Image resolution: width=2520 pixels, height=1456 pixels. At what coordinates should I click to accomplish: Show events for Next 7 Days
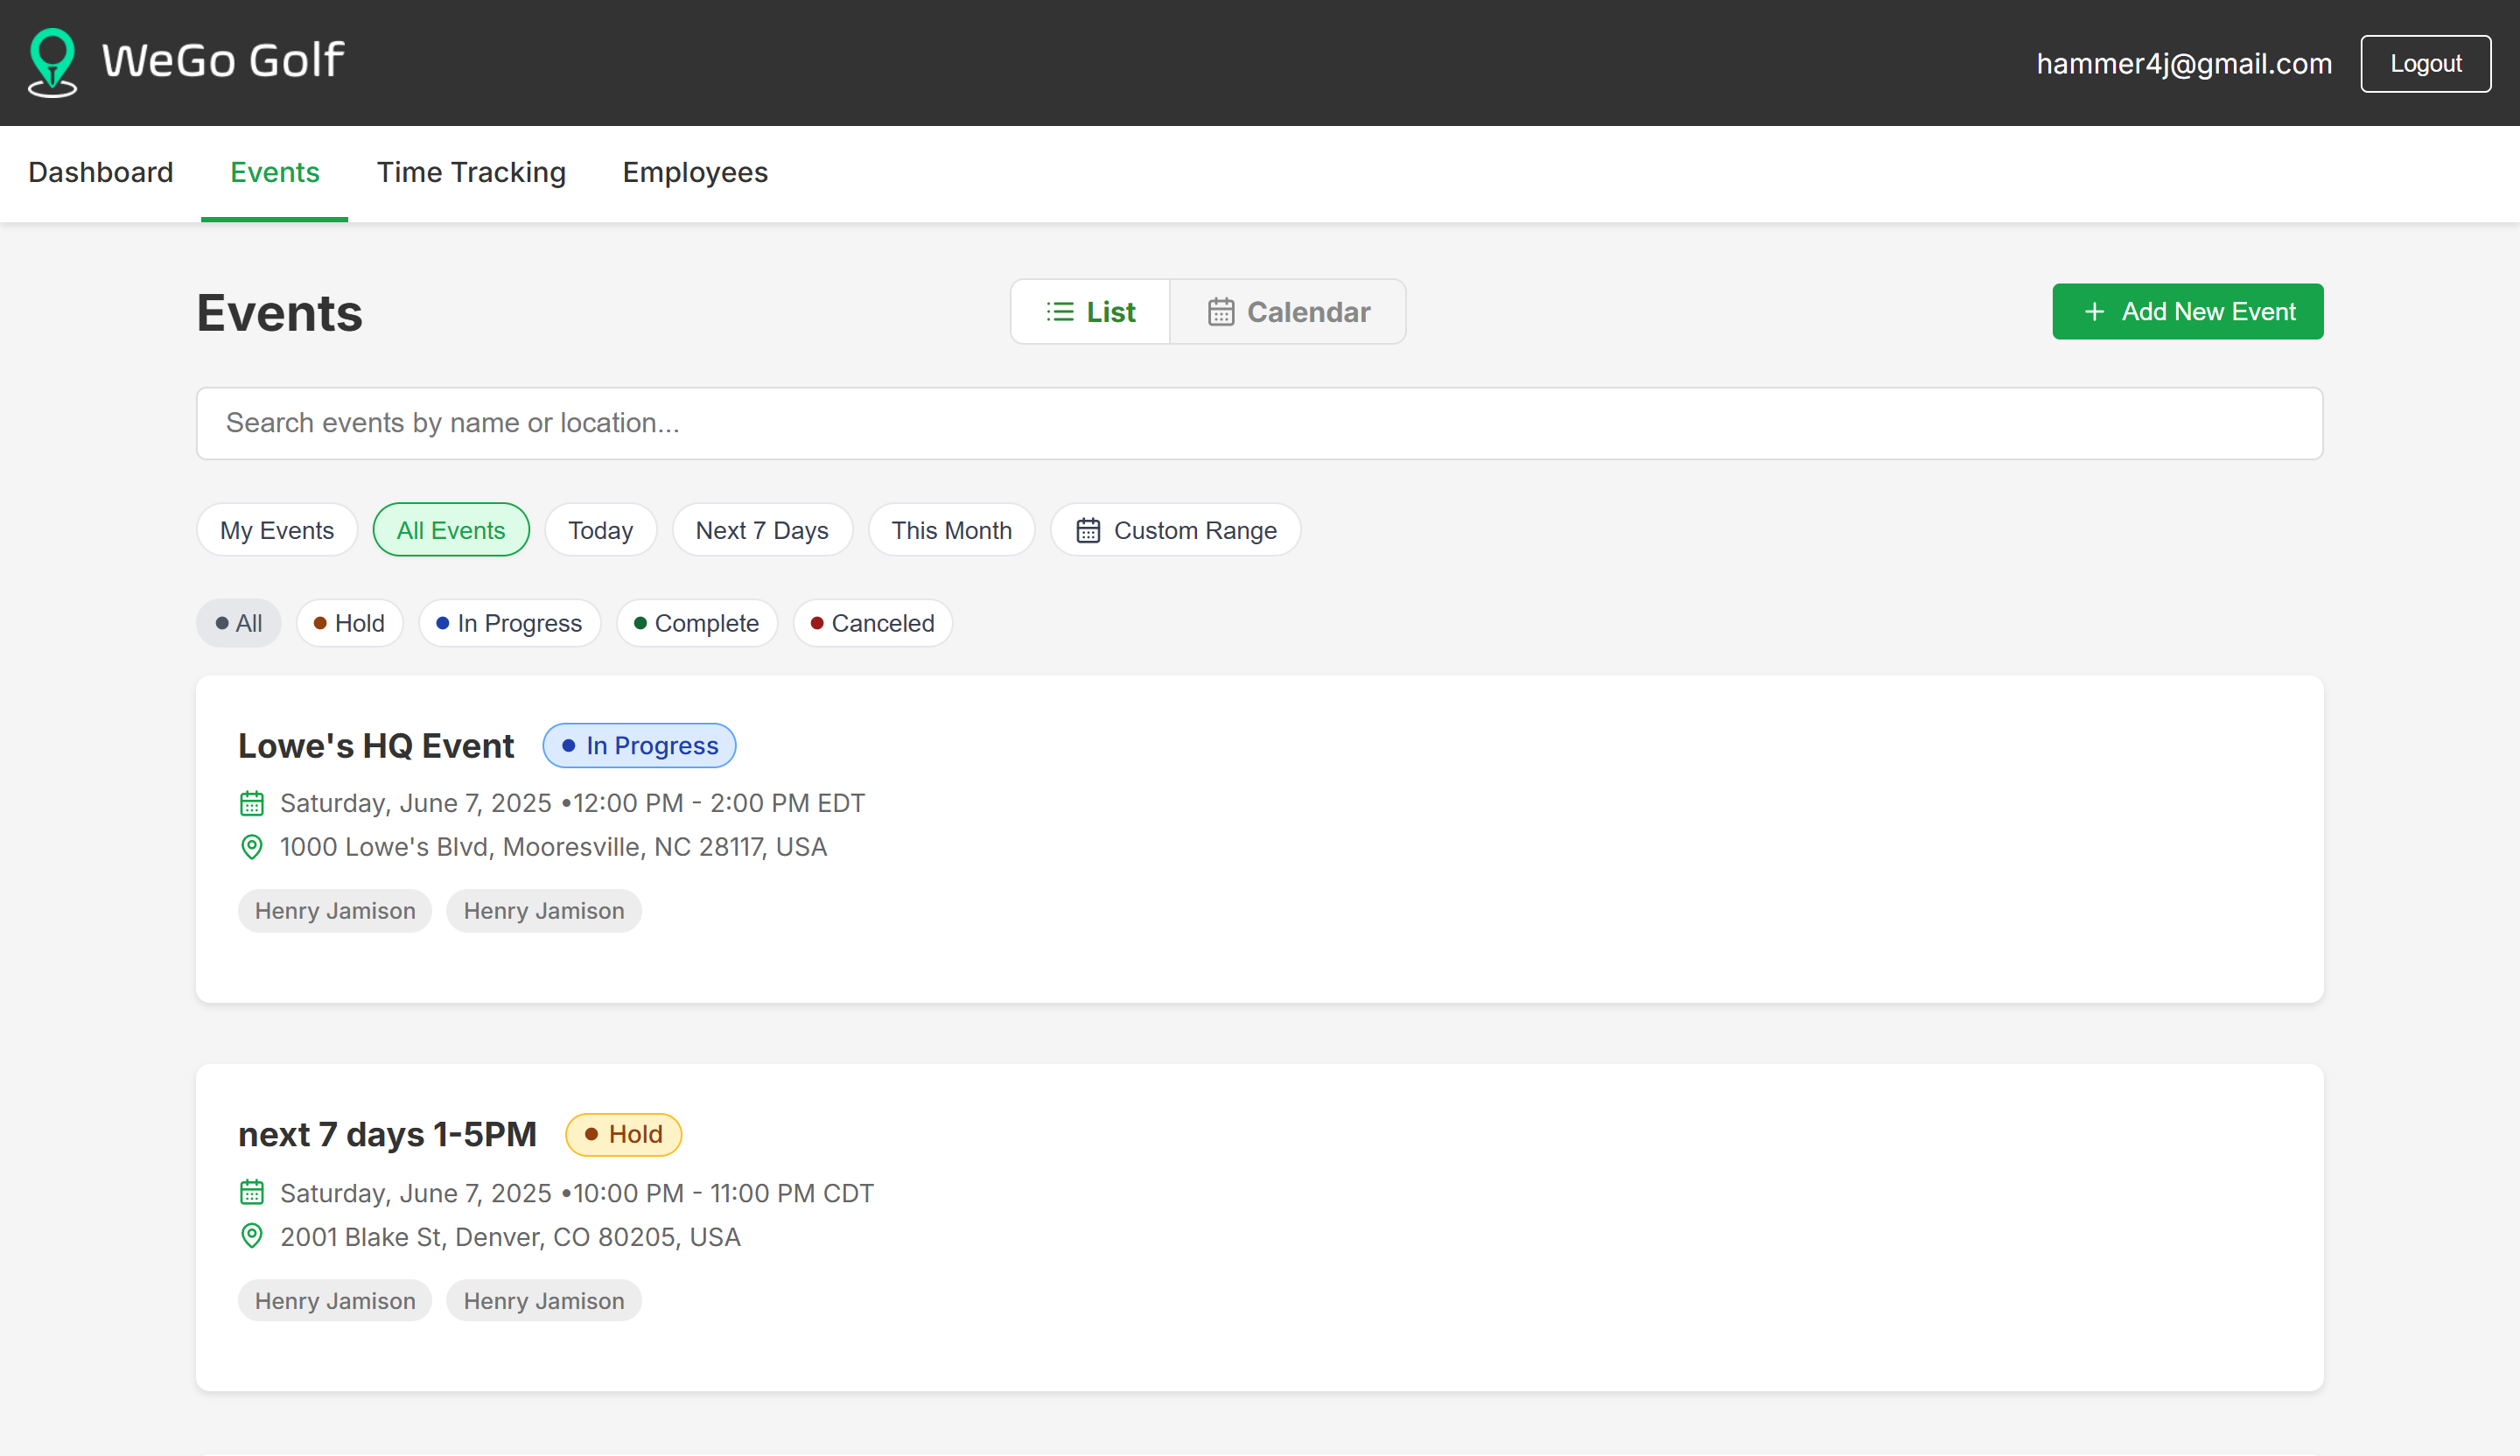pyautogui.click(x=762, y=530)
